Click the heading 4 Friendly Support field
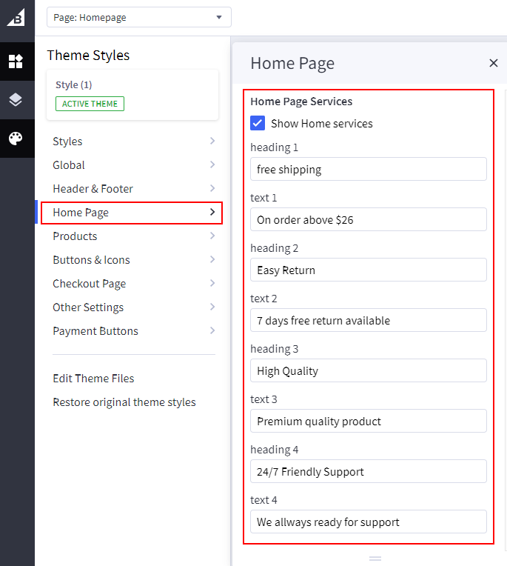Screen dimensions: 507x566 click(x=368, y=472)
